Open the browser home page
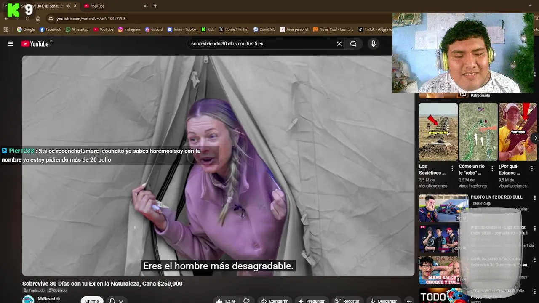539x303 pixels. 38,19
